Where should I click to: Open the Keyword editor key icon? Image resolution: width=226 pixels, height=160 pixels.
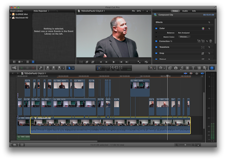click(41, 68)
